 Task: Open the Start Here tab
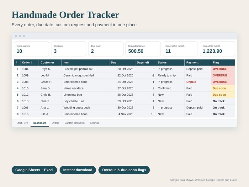point(22,123)
